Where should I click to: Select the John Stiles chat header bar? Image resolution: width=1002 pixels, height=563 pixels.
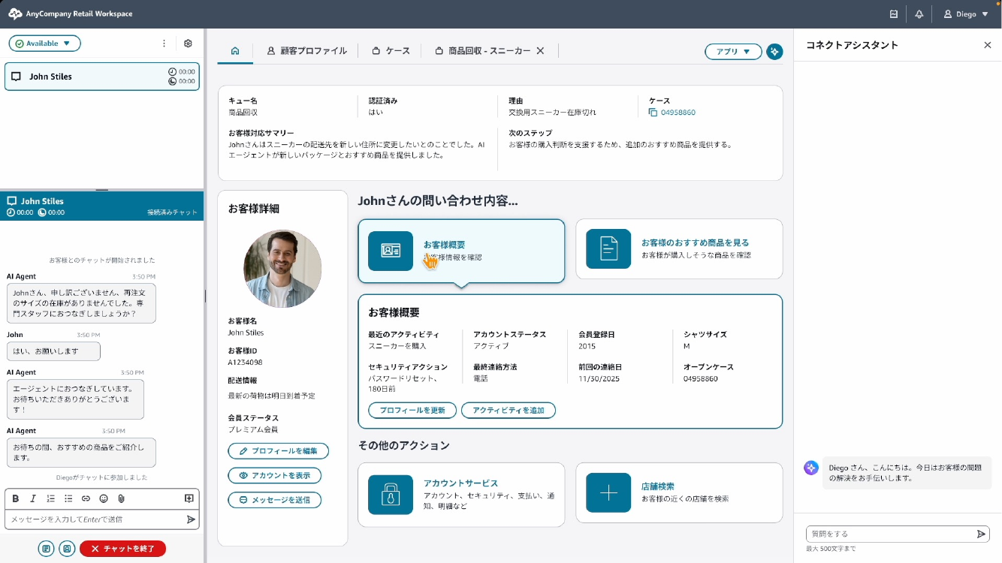point(102,206)
